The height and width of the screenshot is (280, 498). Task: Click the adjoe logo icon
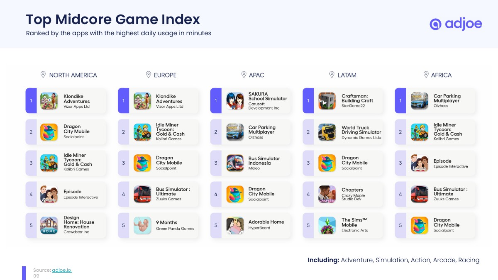point(435,24)
